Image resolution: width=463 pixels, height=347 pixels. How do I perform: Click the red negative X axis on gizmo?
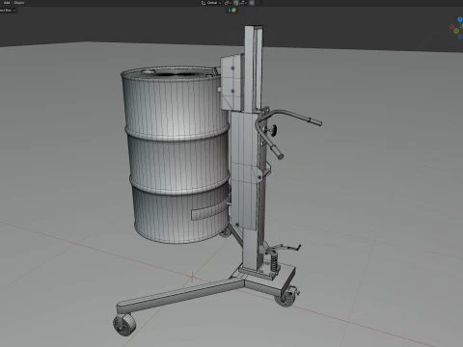(451, 26)
